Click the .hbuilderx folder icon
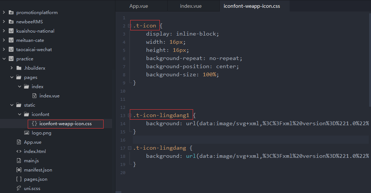371x193 pixels. point(19,68)
